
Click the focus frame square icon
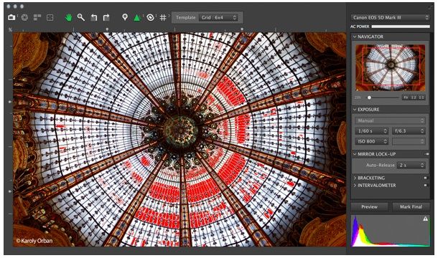[x=50, y=18]
